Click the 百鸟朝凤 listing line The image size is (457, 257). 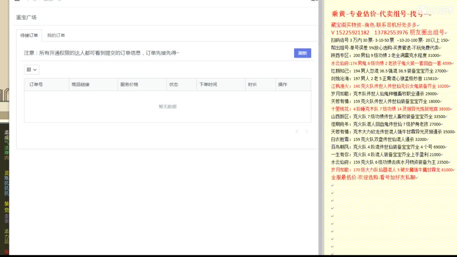pos(388,147)
